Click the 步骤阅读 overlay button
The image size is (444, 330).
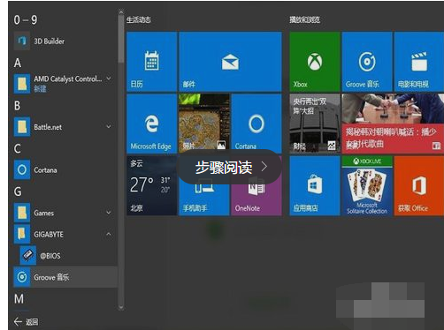click(x=230, y=167)
